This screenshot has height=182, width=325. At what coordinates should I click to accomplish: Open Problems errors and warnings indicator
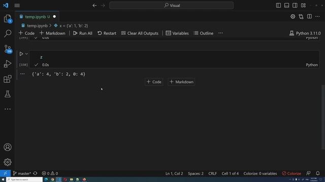(x=50, y=173)
